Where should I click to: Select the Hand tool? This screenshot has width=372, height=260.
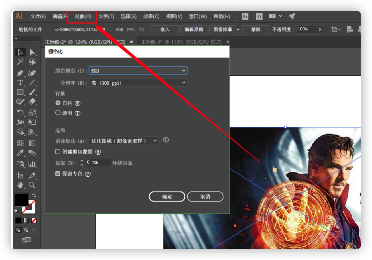click(x=20, y=185)
